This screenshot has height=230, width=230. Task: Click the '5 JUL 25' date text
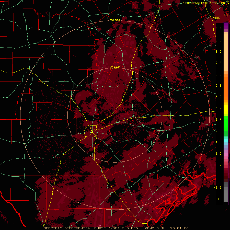(x=166, y=228)
